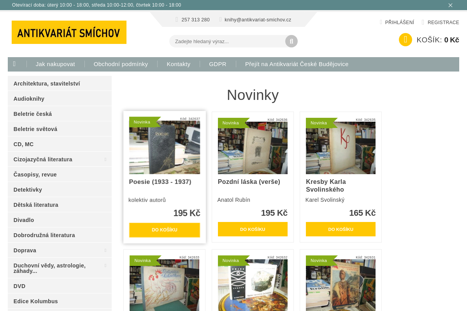Expand Duchovní vědy, astrologie category arrow
This screenshot has width=467, height=311.
[x=105, y=266]
